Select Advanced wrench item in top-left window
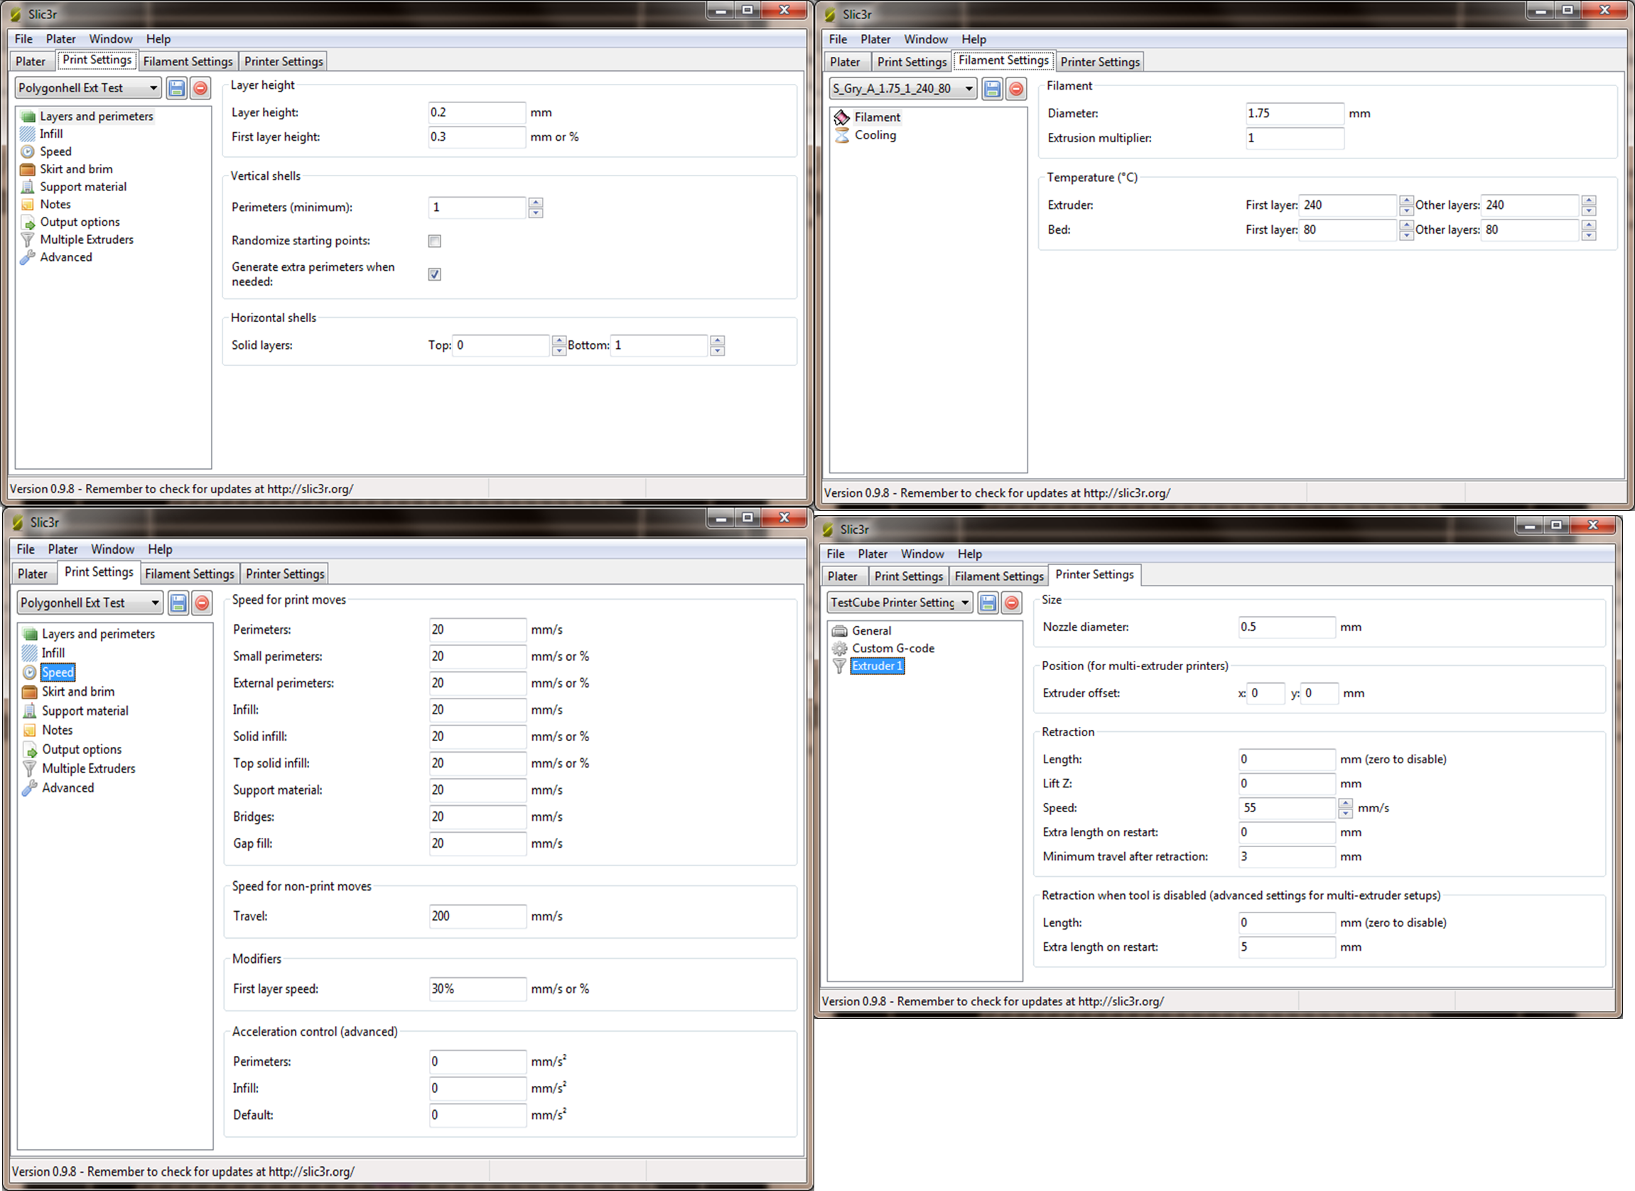This screenshot has height=1191, width=1635. coord(65,257)
